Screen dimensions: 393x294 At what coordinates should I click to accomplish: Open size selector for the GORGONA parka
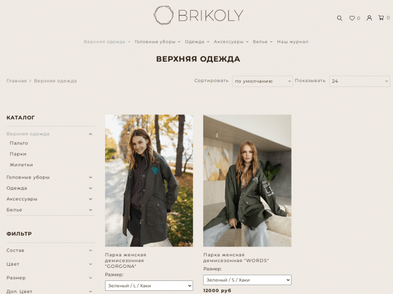point(149,286)
